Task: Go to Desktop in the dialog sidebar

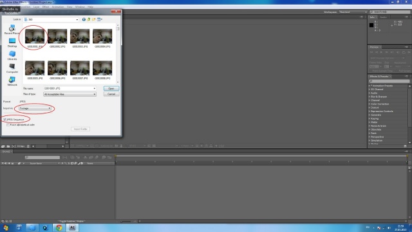Action: click(12, 43)
